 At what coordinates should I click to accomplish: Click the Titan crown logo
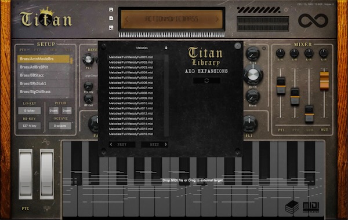click(x=46, y=17)
